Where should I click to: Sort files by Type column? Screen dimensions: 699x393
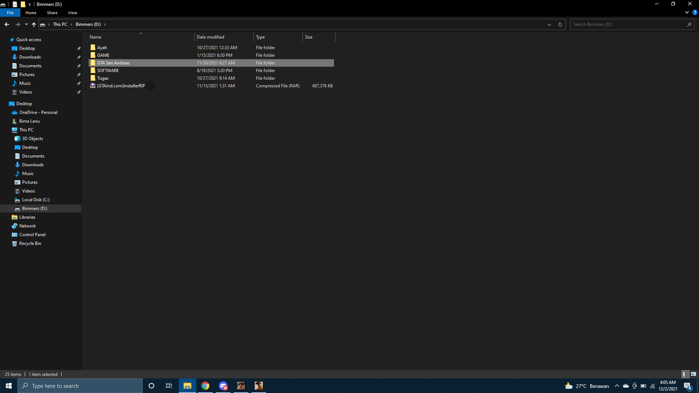(x=278, y=37)
